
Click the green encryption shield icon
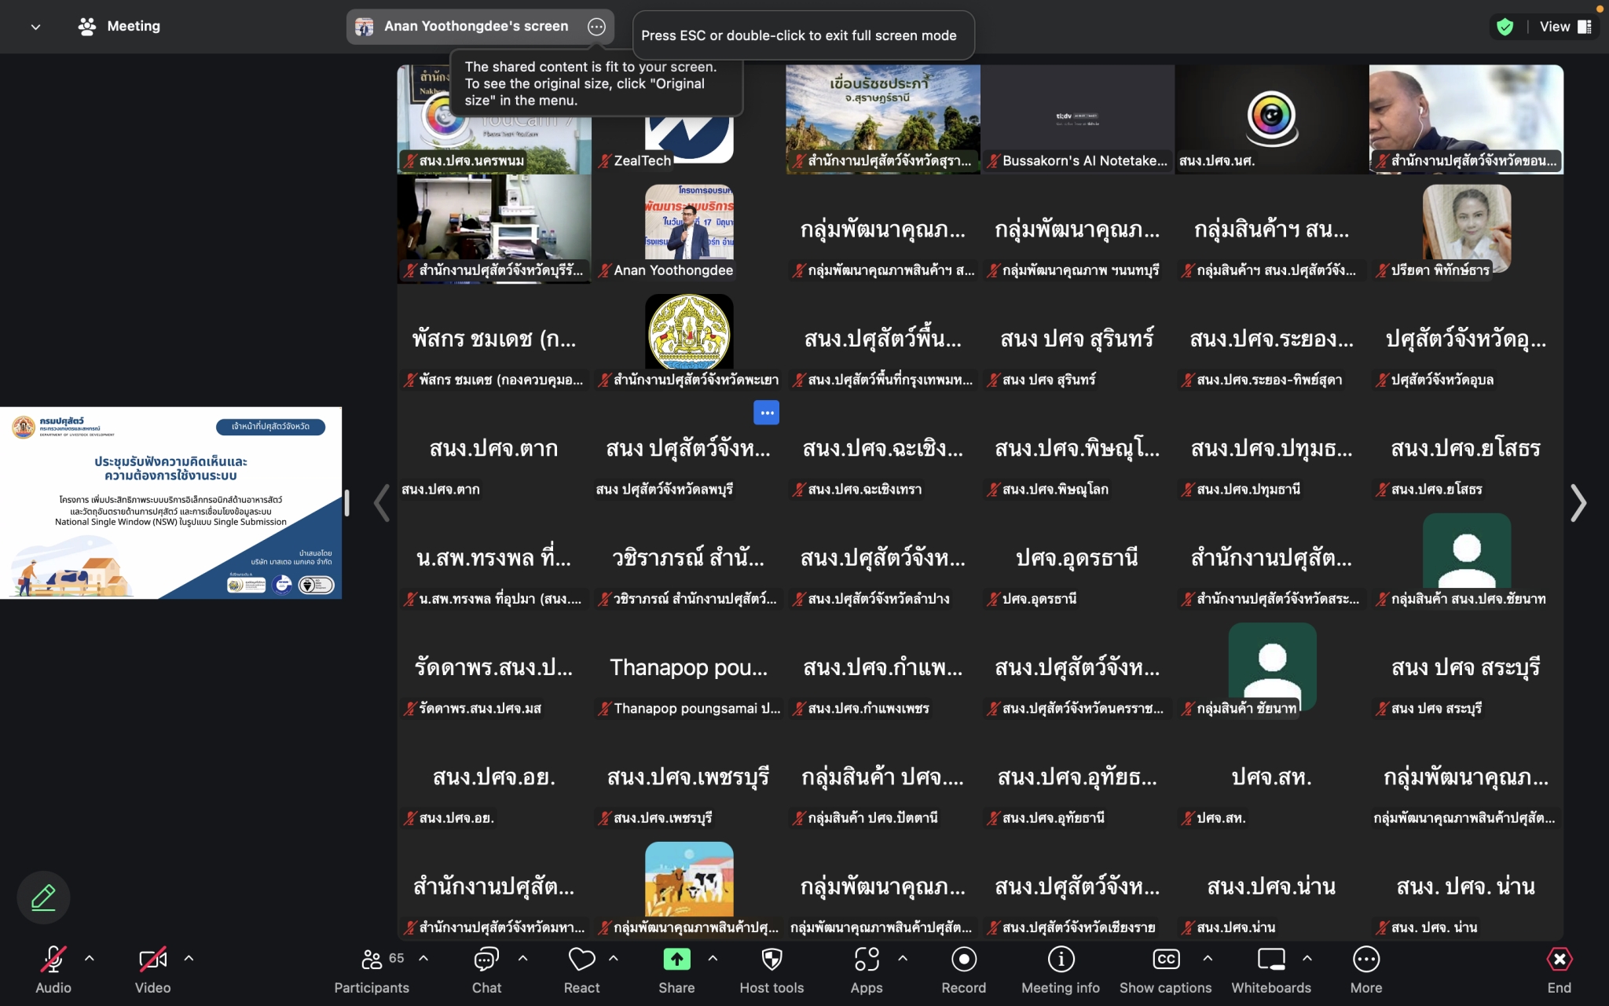pos(1505,27)
